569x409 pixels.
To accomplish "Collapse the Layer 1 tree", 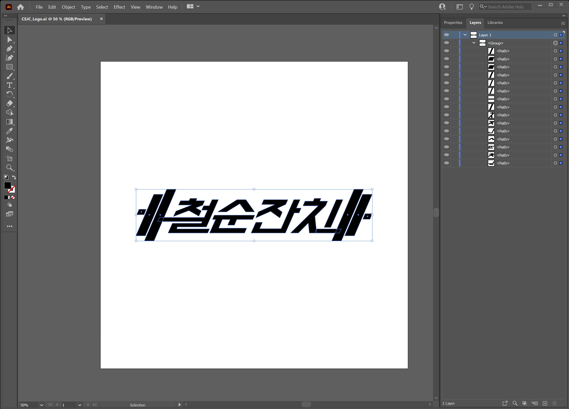I will click(x=465, y=35).
